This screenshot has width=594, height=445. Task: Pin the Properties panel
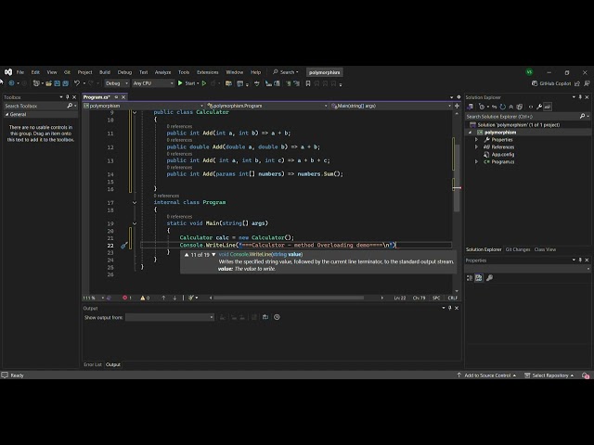(x=580, y=260)
